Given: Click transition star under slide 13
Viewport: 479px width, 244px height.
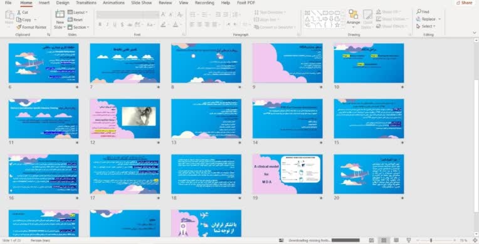Looking at the screenshot, I should click(x=239, y=143).
